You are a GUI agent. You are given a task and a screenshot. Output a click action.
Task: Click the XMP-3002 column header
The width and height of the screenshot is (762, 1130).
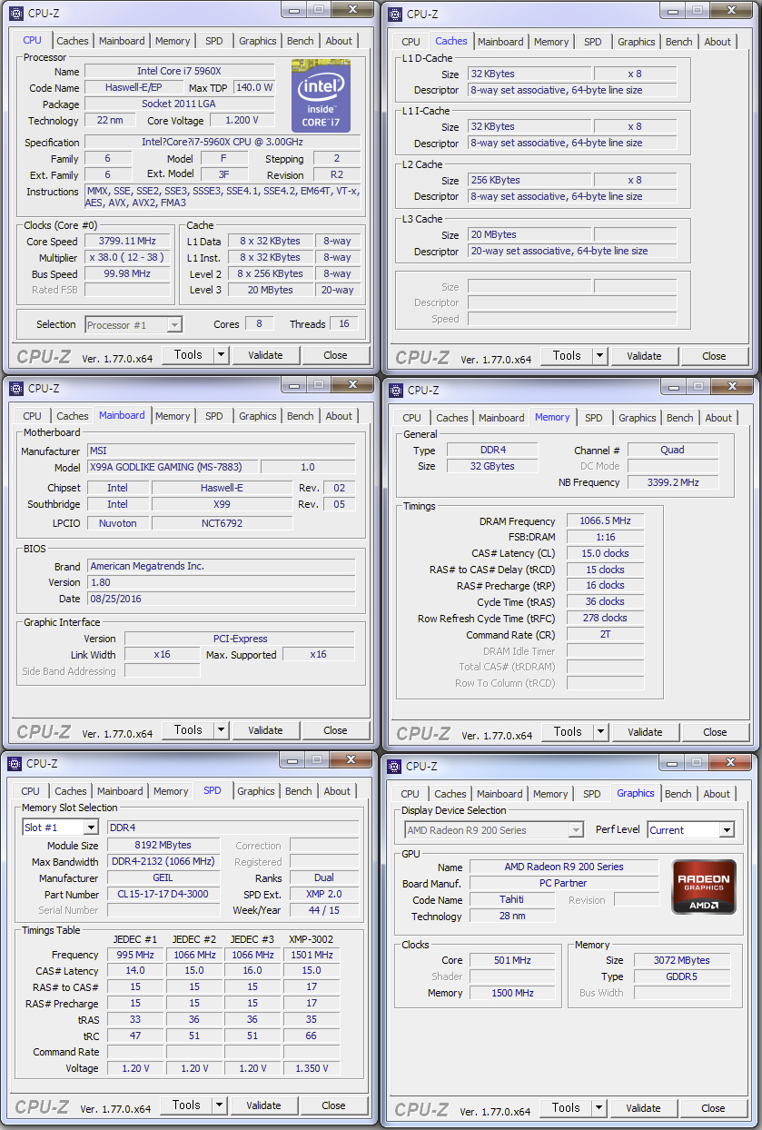312,939
